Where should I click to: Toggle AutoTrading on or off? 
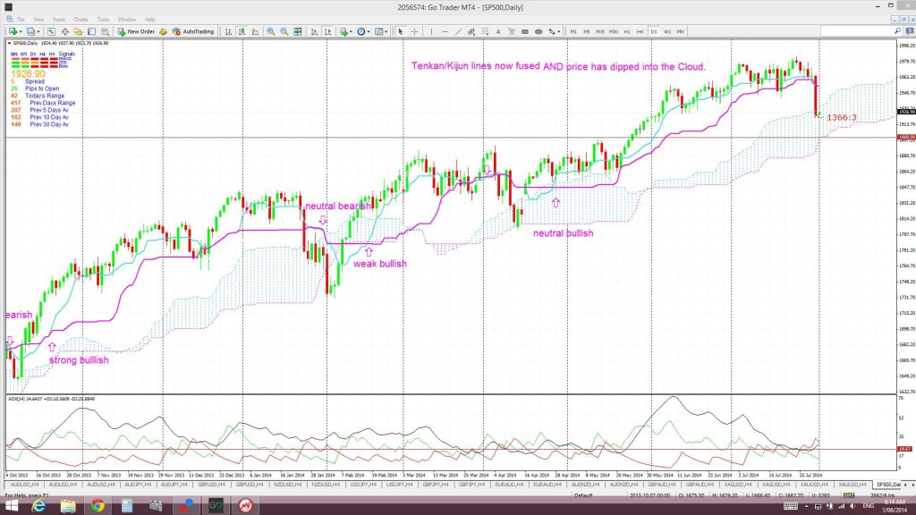[193, 31]
